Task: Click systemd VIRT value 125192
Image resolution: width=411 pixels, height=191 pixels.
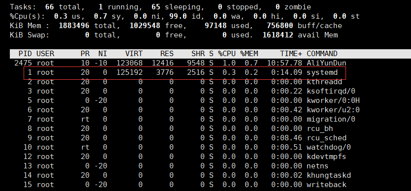Action: point(129,72)
